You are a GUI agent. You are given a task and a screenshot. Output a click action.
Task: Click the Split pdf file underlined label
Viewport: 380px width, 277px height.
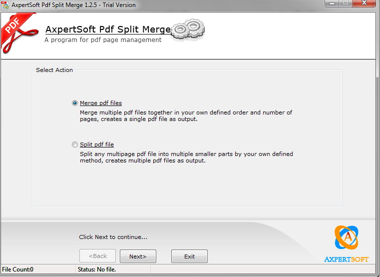(x=97, y=144)
